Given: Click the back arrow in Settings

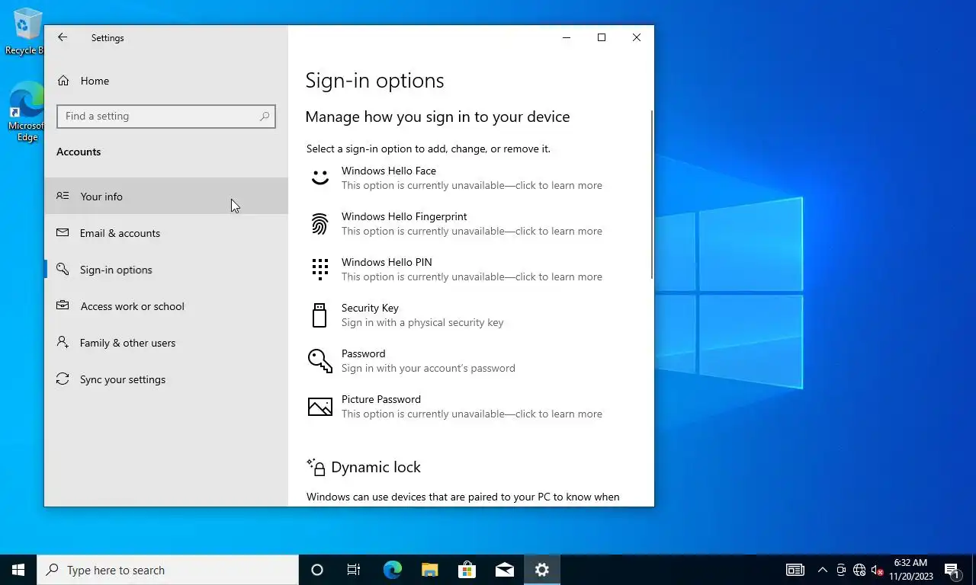Looking at the screenshot, I should (63, 37).
